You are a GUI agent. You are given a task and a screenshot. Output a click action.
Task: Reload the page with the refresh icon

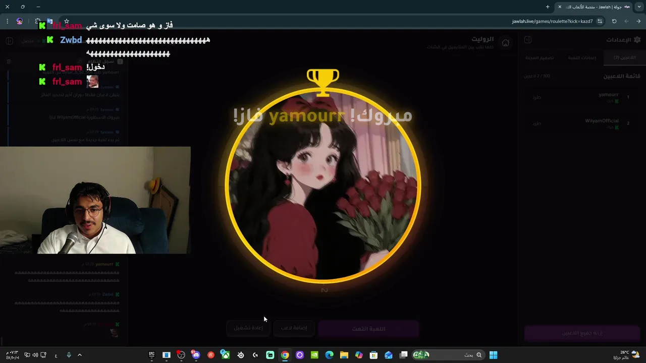click(614, 21)
